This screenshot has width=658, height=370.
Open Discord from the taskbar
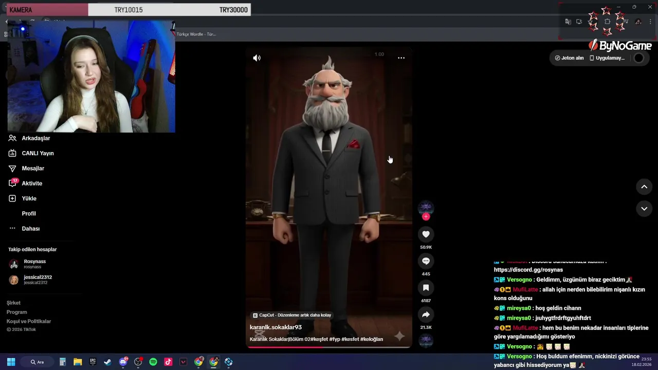pos(123,362)
